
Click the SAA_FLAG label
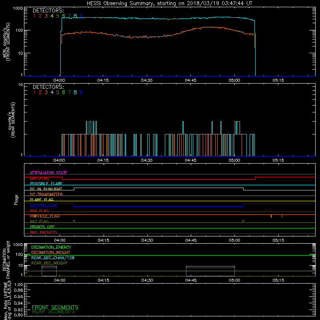pos(39,210)
